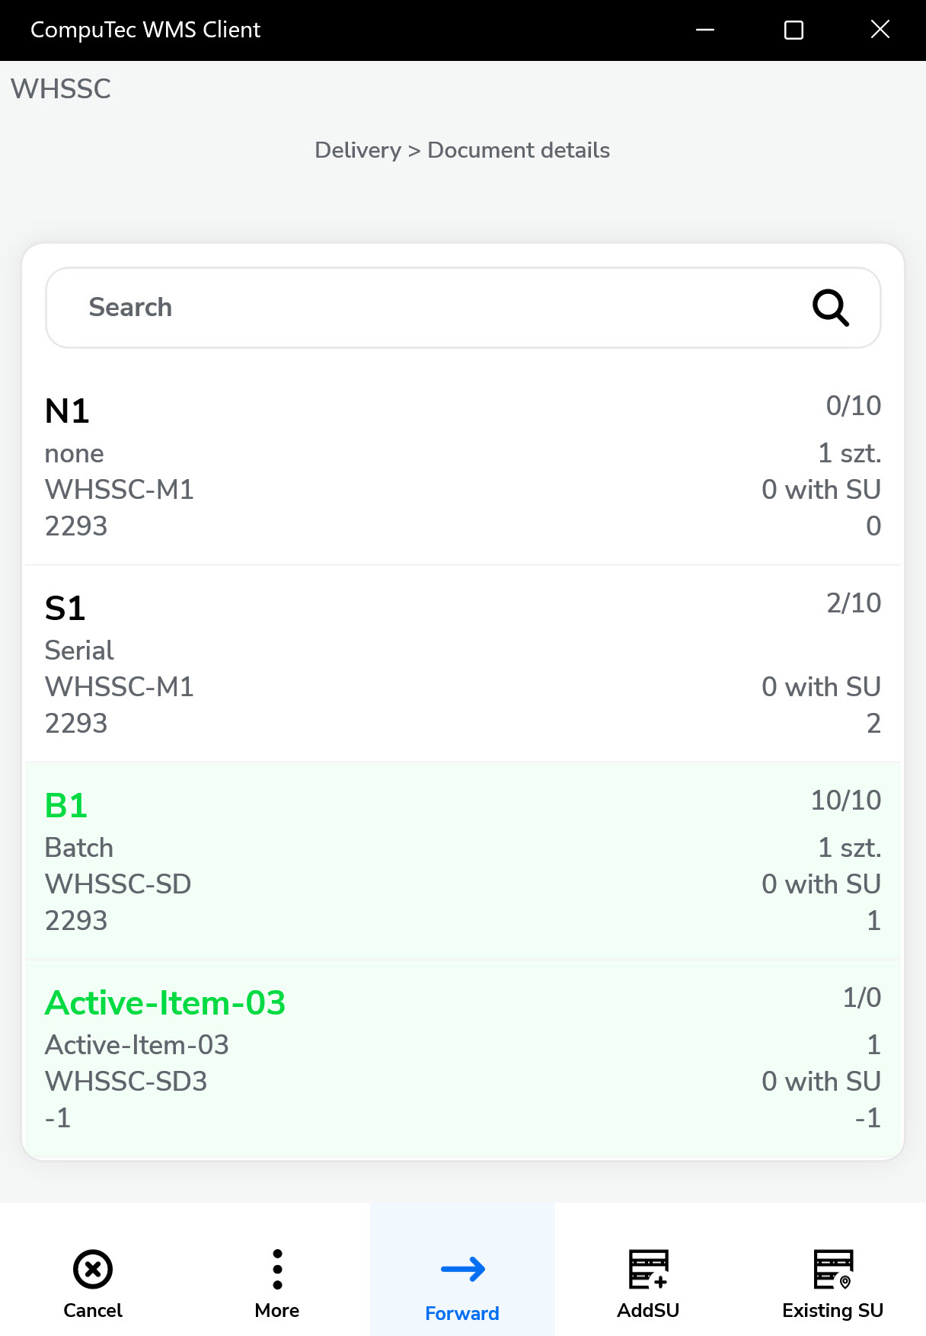Screen dimensions: 926x1336
Task: Click the 2/10 quantity for S1
Action: [853, 603]
